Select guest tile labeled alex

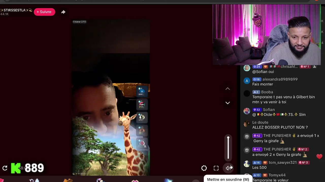pos(142,92)
